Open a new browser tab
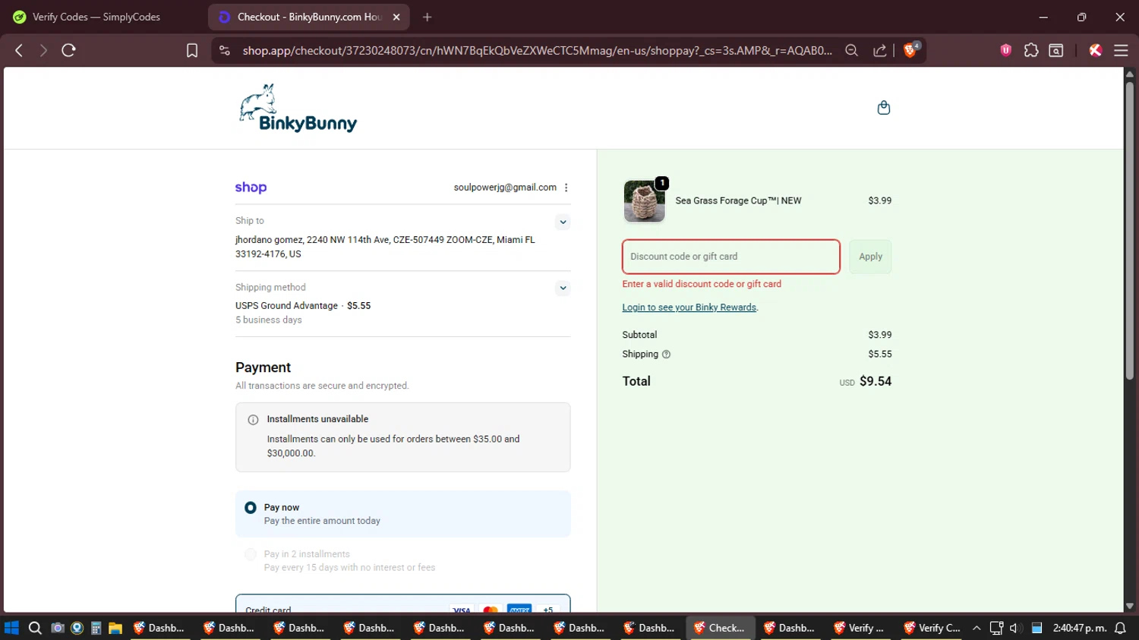This screenshot has width=1139, height=640. (428, 17)
